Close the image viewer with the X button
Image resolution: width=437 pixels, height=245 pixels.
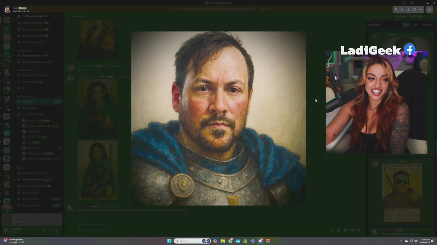click(x=429, y=10)
